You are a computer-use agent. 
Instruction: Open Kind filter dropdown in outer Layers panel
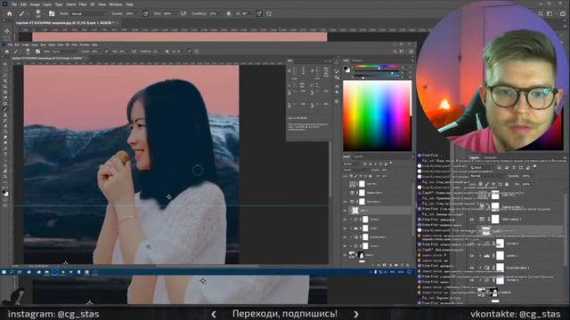(x=482, y=168)
